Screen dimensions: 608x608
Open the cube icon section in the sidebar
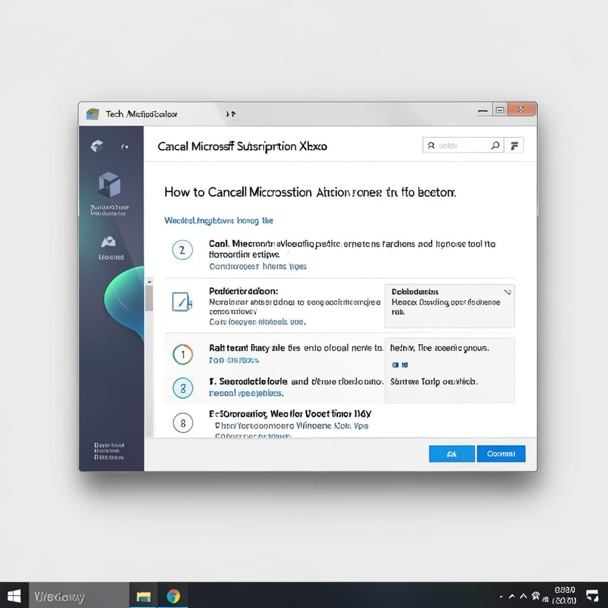tap(109, 185)
